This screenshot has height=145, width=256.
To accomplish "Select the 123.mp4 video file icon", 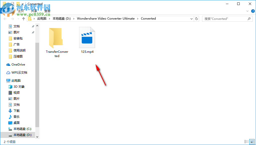I will (x=87, y=37).
